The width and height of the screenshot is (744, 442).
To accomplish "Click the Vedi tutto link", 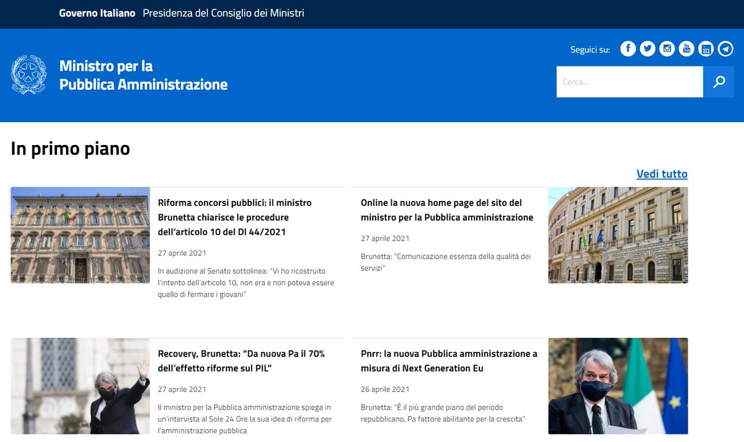I will click(x=662, y=174).
